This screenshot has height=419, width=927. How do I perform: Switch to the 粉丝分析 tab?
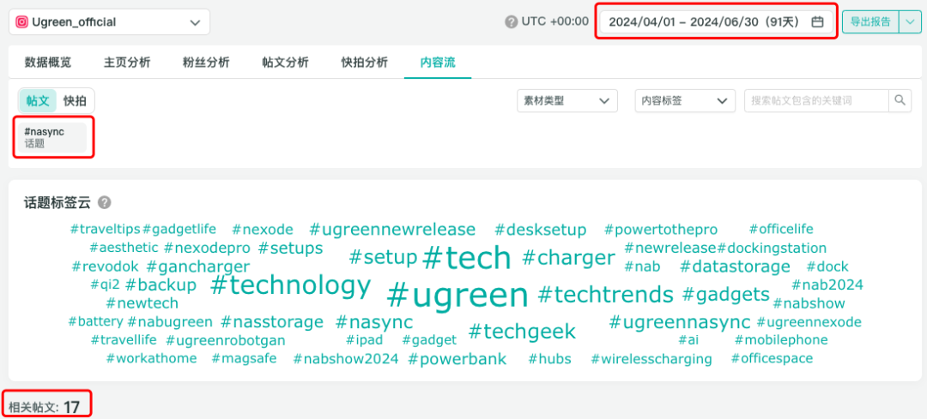(206, 63)
